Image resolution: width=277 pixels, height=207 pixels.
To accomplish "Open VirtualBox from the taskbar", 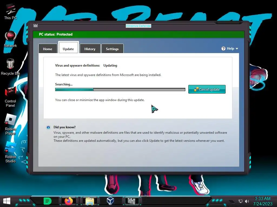I will click(x=110, y=201).
